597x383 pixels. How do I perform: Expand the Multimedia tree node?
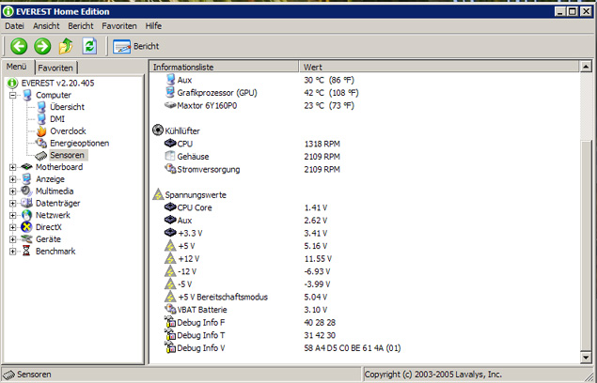[x=13, y=191]
